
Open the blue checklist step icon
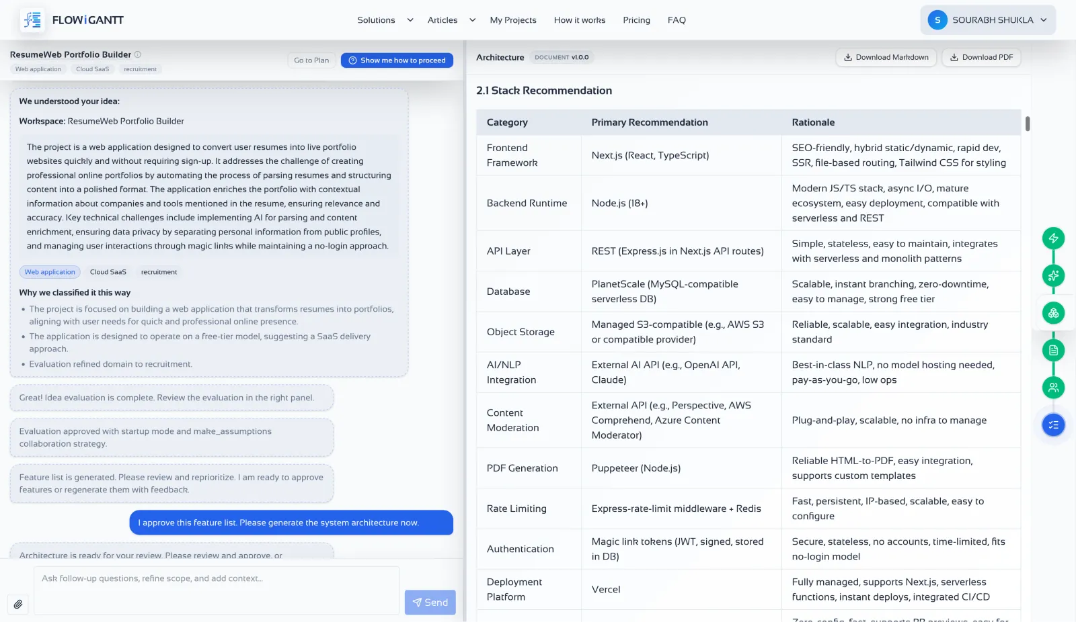1053,425
